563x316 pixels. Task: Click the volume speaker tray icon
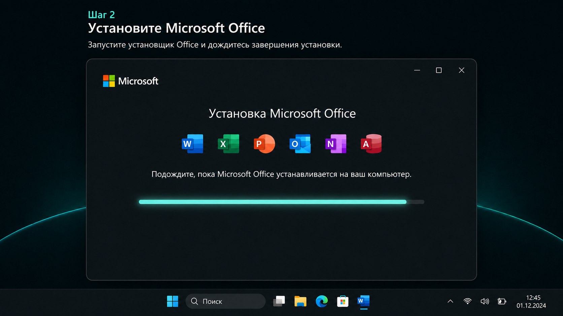(485, 301)
